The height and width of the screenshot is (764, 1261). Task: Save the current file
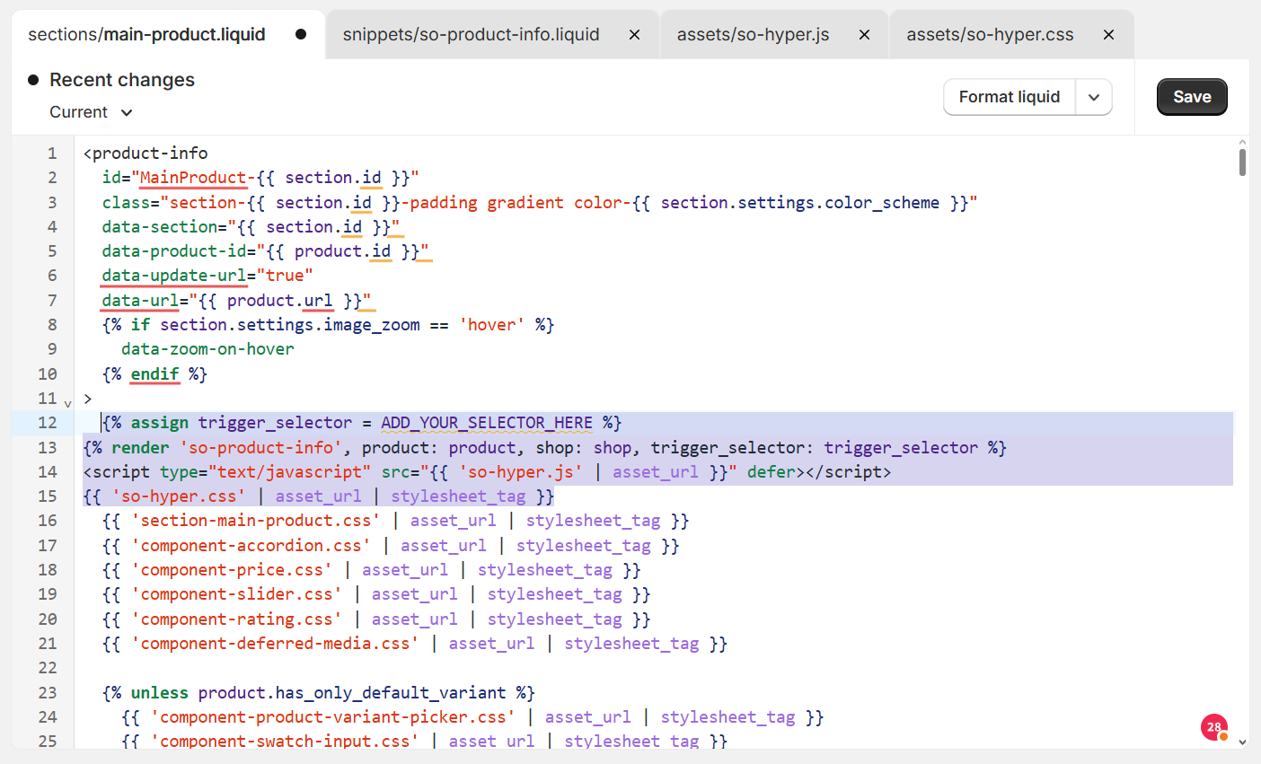coord(1192,97)
